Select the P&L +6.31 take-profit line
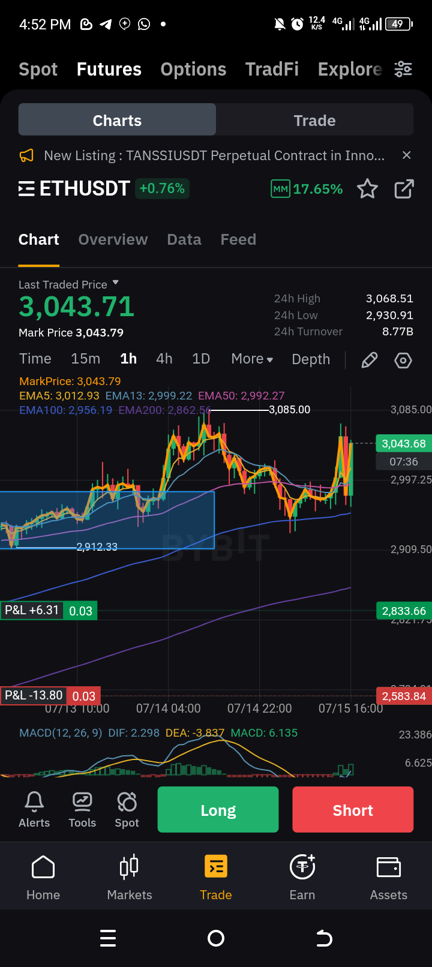This screenshot has width=432, height=967. 49,611
